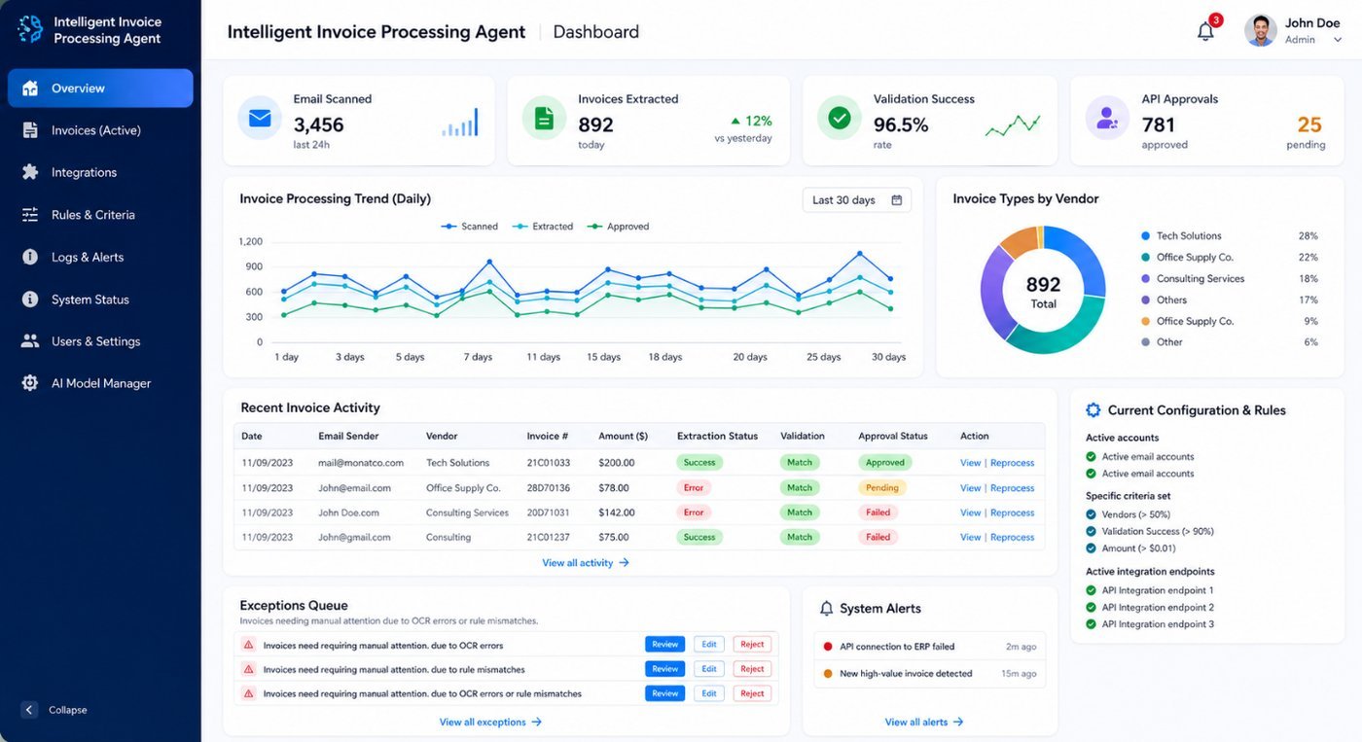Click the Users & Settings people icon
The image size is (1362, 742).
[30, 341]
